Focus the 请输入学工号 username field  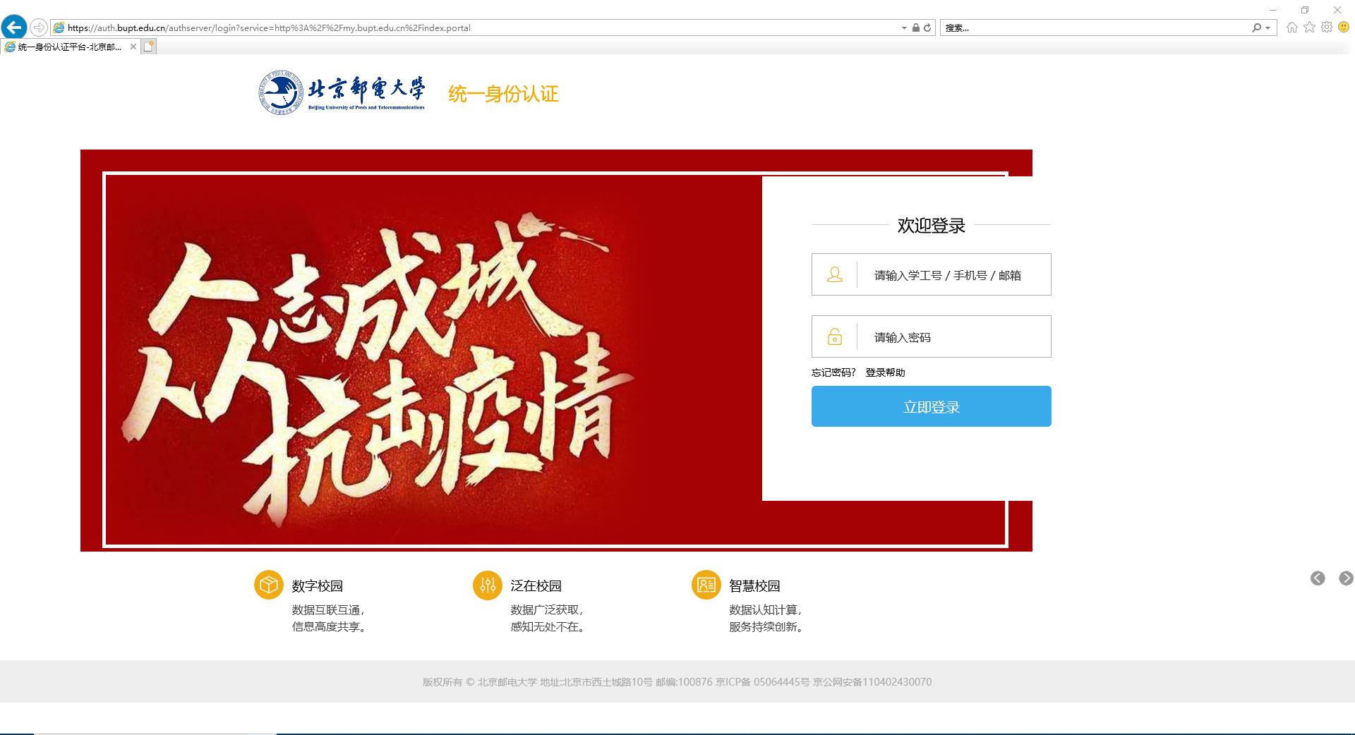(931, 274)
